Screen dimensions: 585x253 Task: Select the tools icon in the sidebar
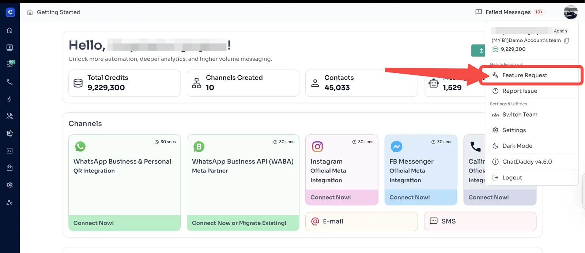(10, 116)
